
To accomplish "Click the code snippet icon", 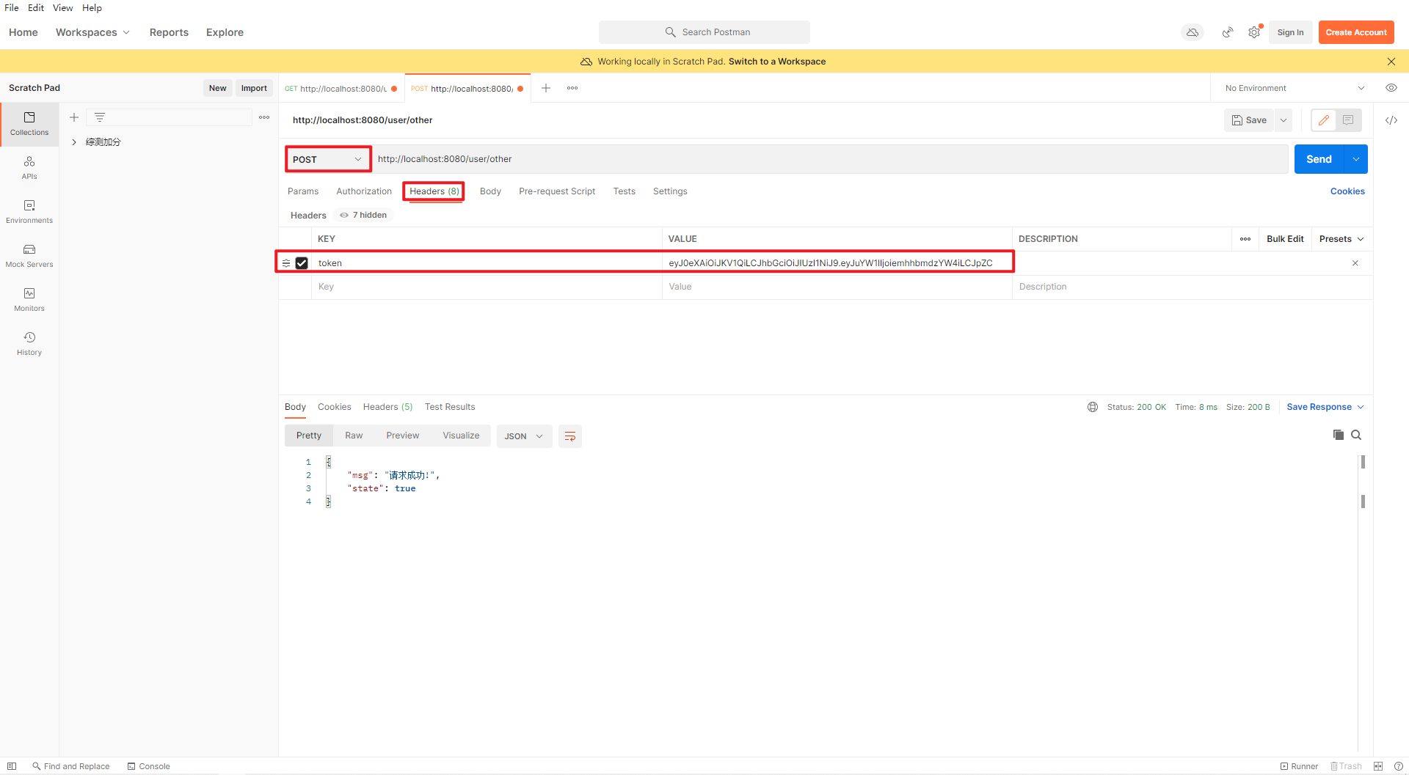I will [x=1391, y=120].
